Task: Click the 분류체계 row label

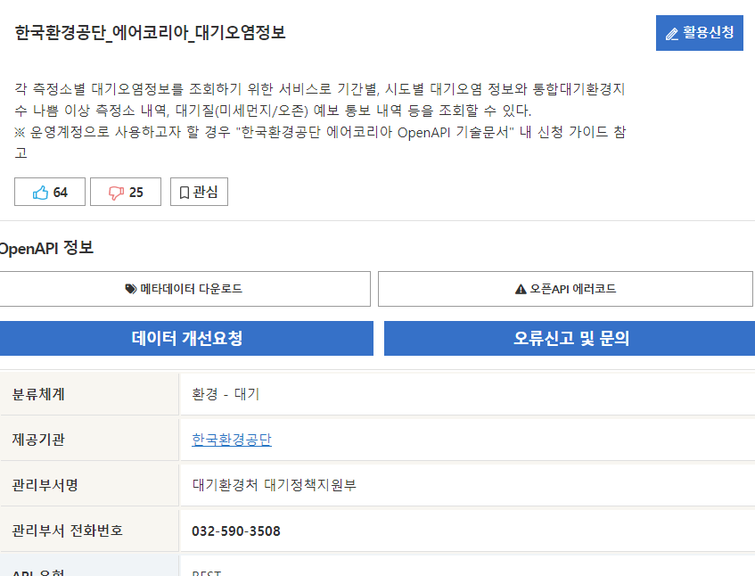Action: click(x=38, y=394)
